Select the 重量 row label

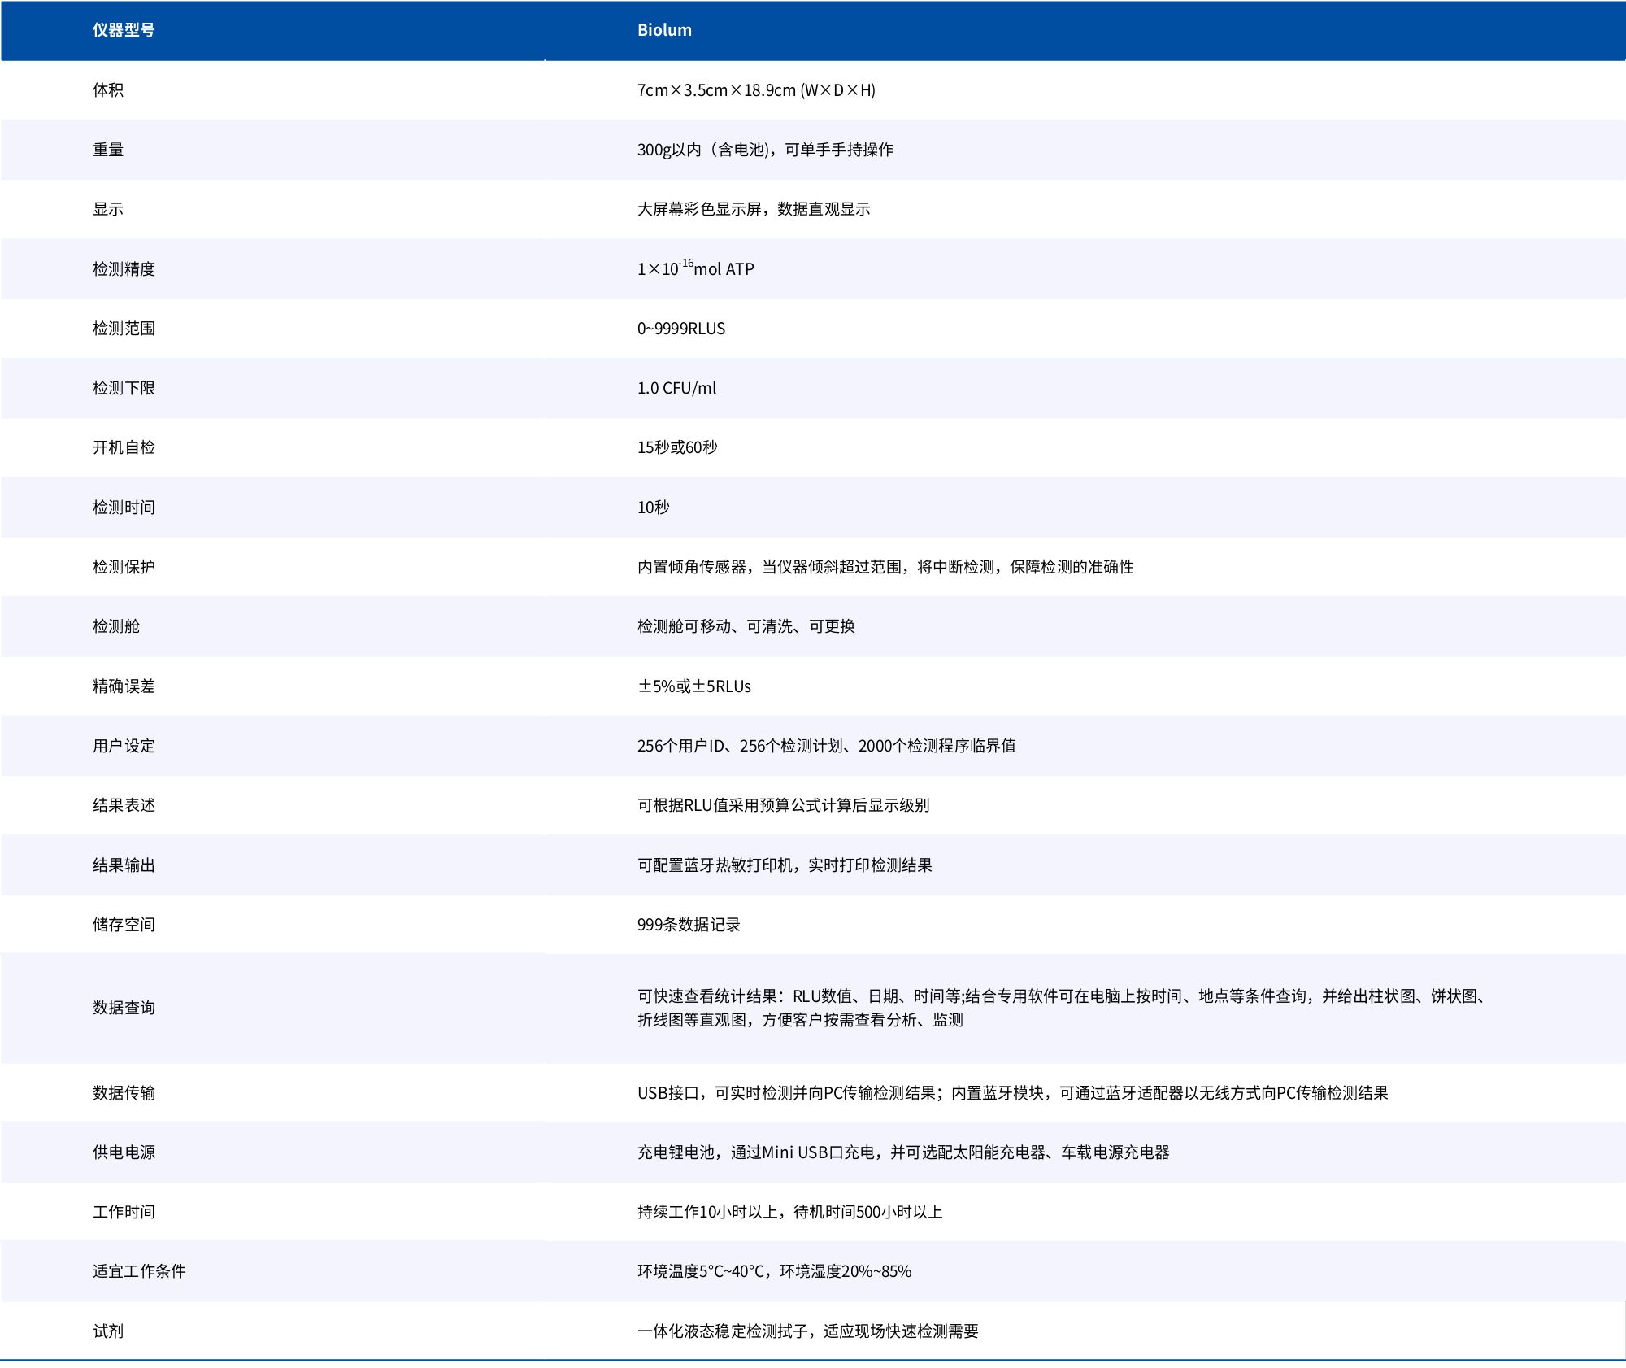[x=108, y=150]
